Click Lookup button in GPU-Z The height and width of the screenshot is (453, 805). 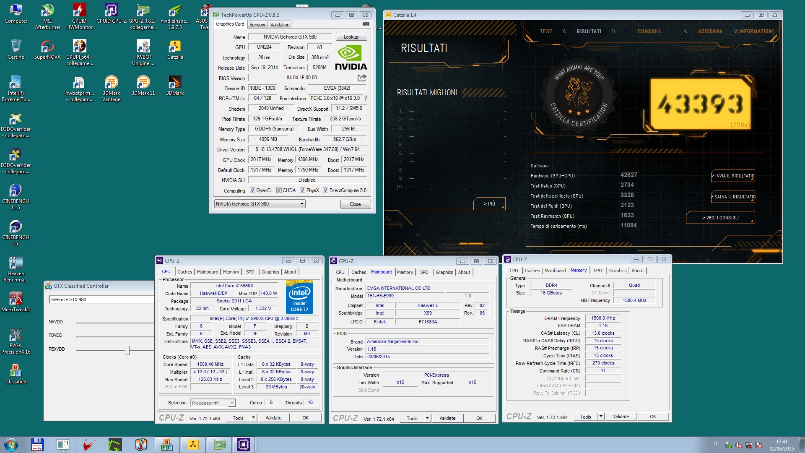(351, 37)
